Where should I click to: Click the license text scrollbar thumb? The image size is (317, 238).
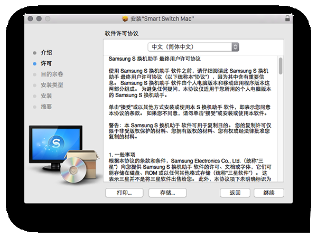(x=281, y=66)
